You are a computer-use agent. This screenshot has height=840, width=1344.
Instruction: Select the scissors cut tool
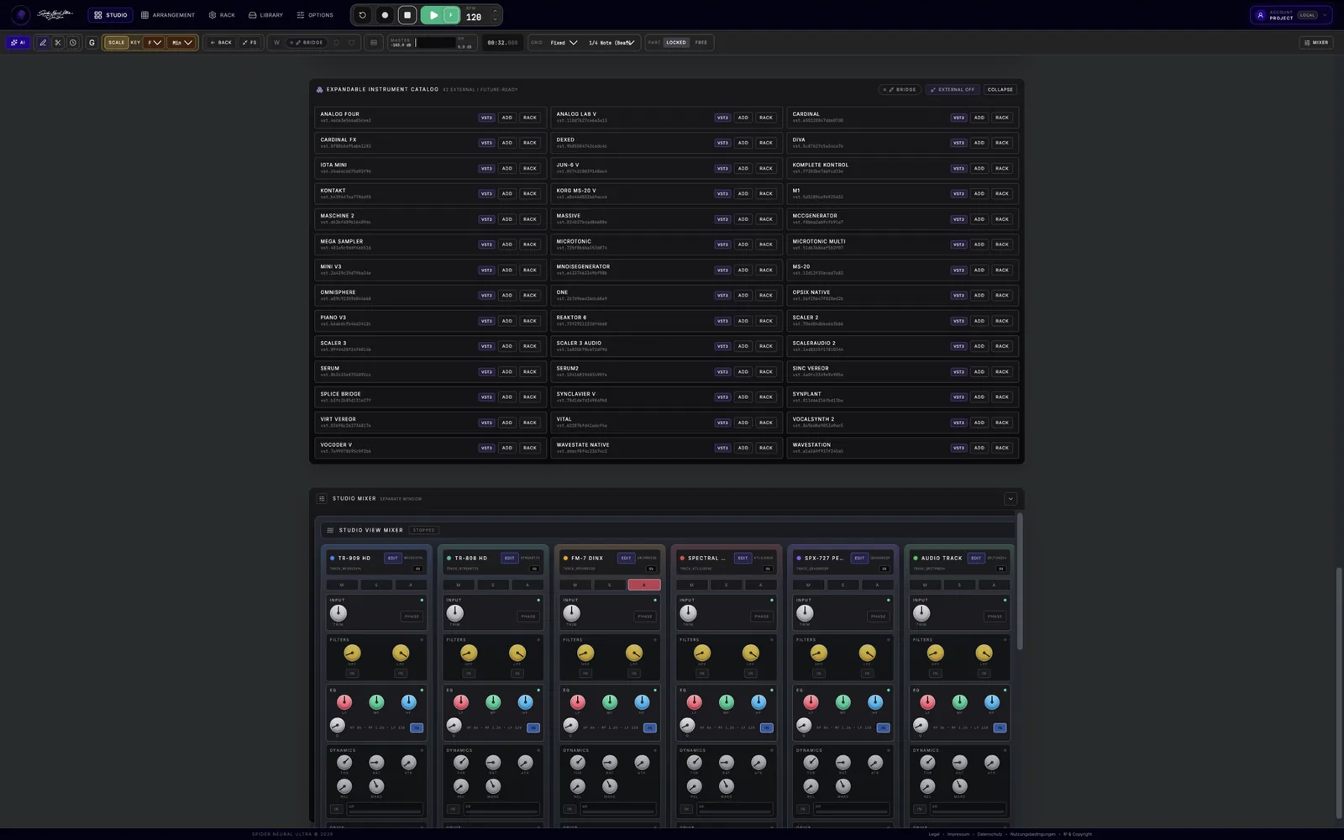coord(58,42)
